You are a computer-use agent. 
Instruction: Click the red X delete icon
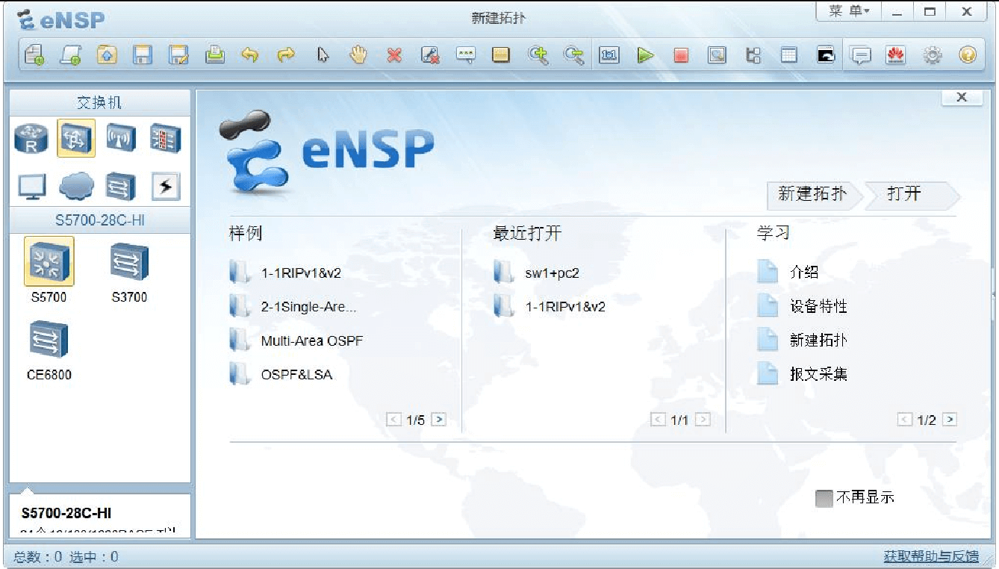(394, 55)
